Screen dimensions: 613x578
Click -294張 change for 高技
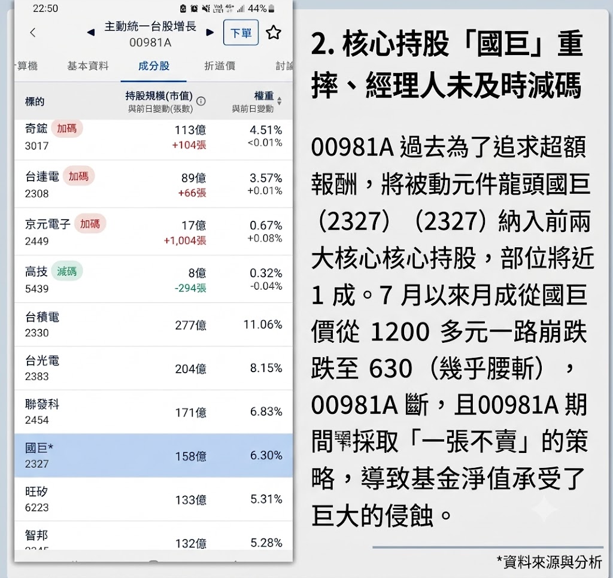(190, 288)
